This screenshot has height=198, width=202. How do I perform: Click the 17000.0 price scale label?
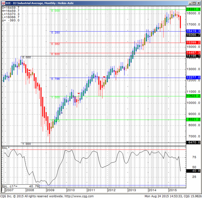pos(193,24)
